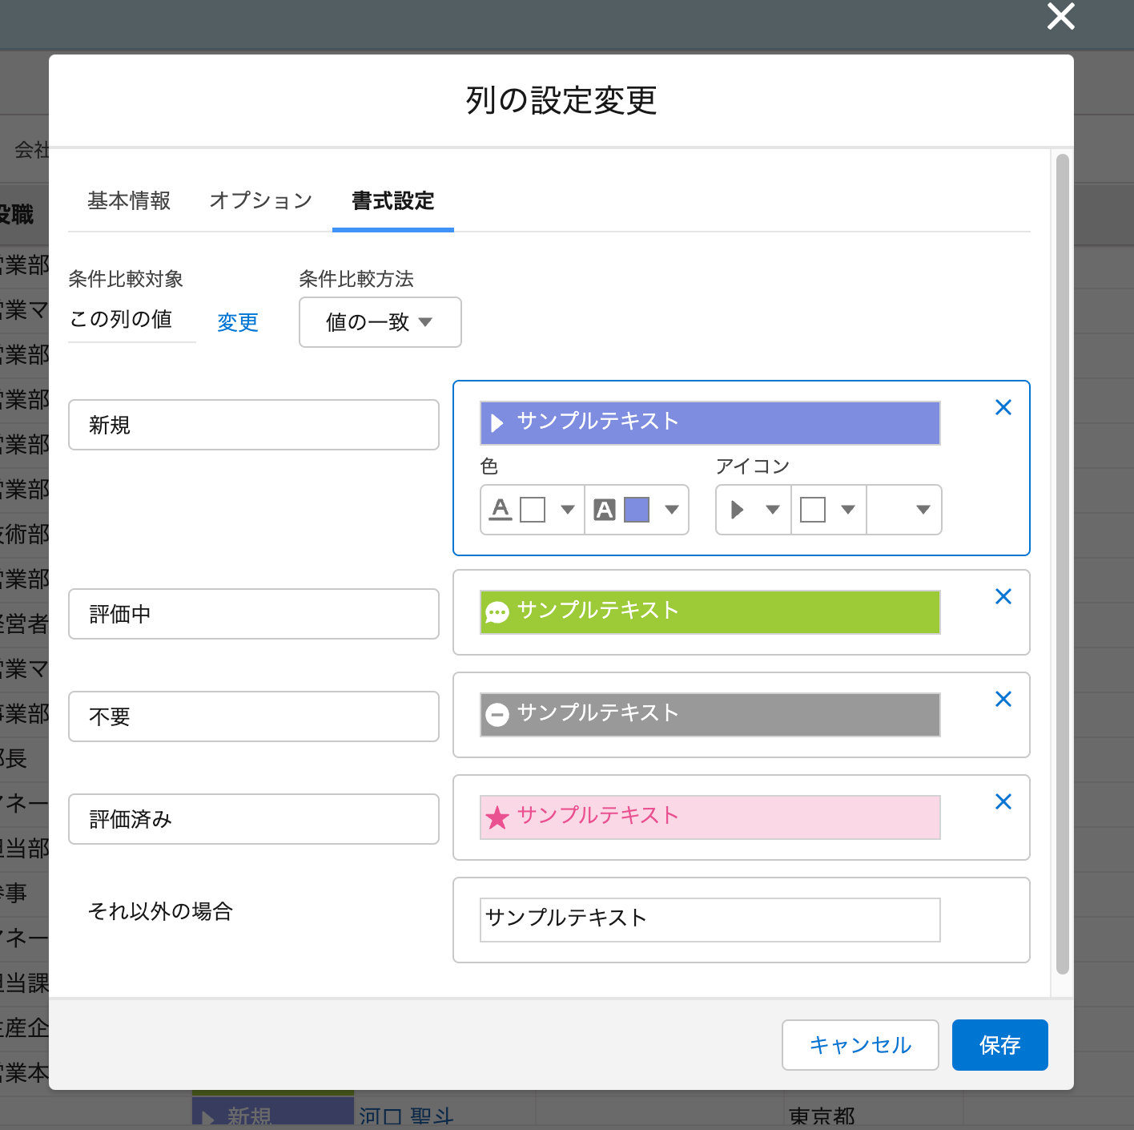Expand the background color dropdown arrow
This screenshot has height=1130, width=1134.
(x=672, y=510)
